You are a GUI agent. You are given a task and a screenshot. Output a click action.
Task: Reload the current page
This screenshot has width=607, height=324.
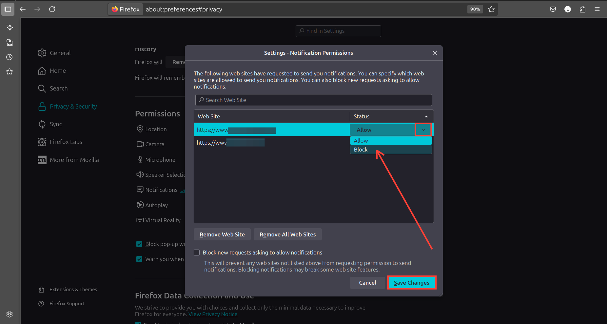52,9
